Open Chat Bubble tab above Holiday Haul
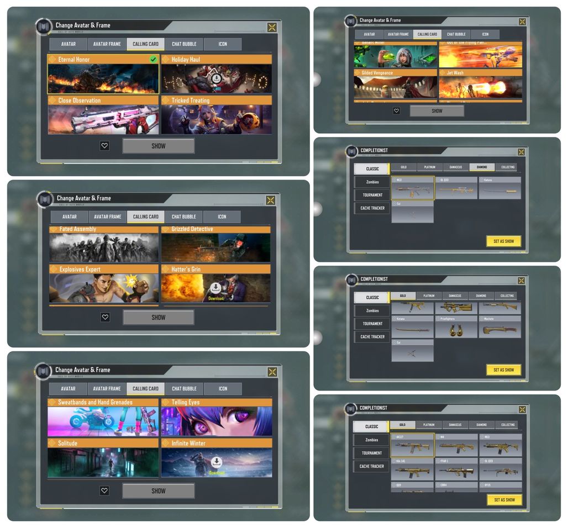 pyautogui.click(x=184, y=44)
